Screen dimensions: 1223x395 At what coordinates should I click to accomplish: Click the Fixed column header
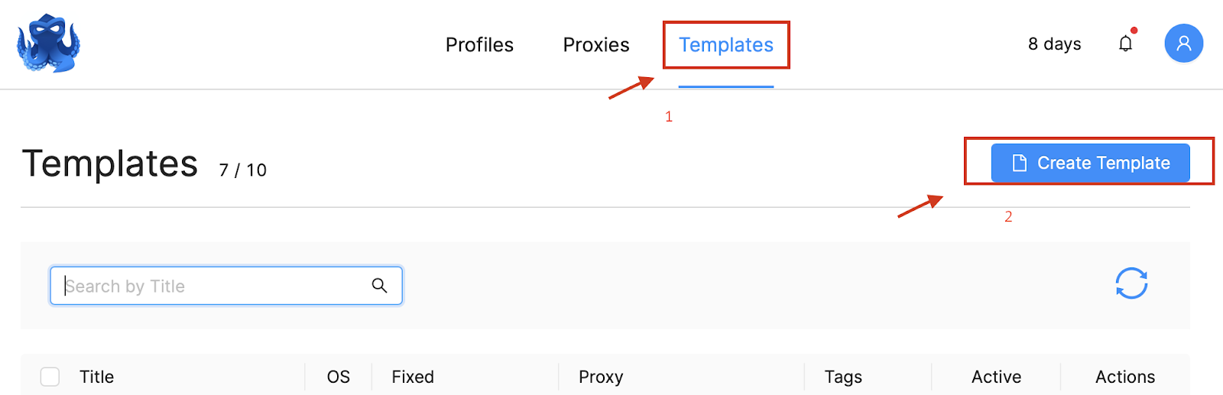tap(413, 377)
